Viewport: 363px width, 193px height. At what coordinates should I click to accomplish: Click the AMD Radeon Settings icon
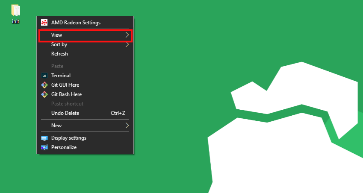[44, 23]
